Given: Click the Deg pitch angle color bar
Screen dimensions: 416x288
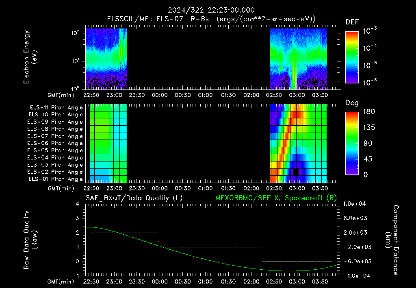Looking at the screenshot, I should coord(352,143).
